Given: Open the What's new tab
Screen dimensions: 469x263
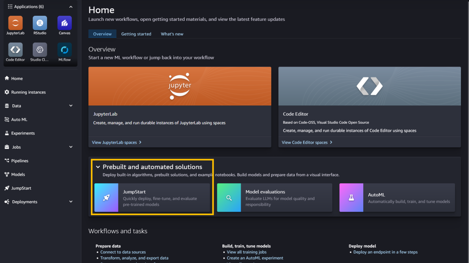Looking at the screenshot, I should pyautogui.click(x=172, y=34).
